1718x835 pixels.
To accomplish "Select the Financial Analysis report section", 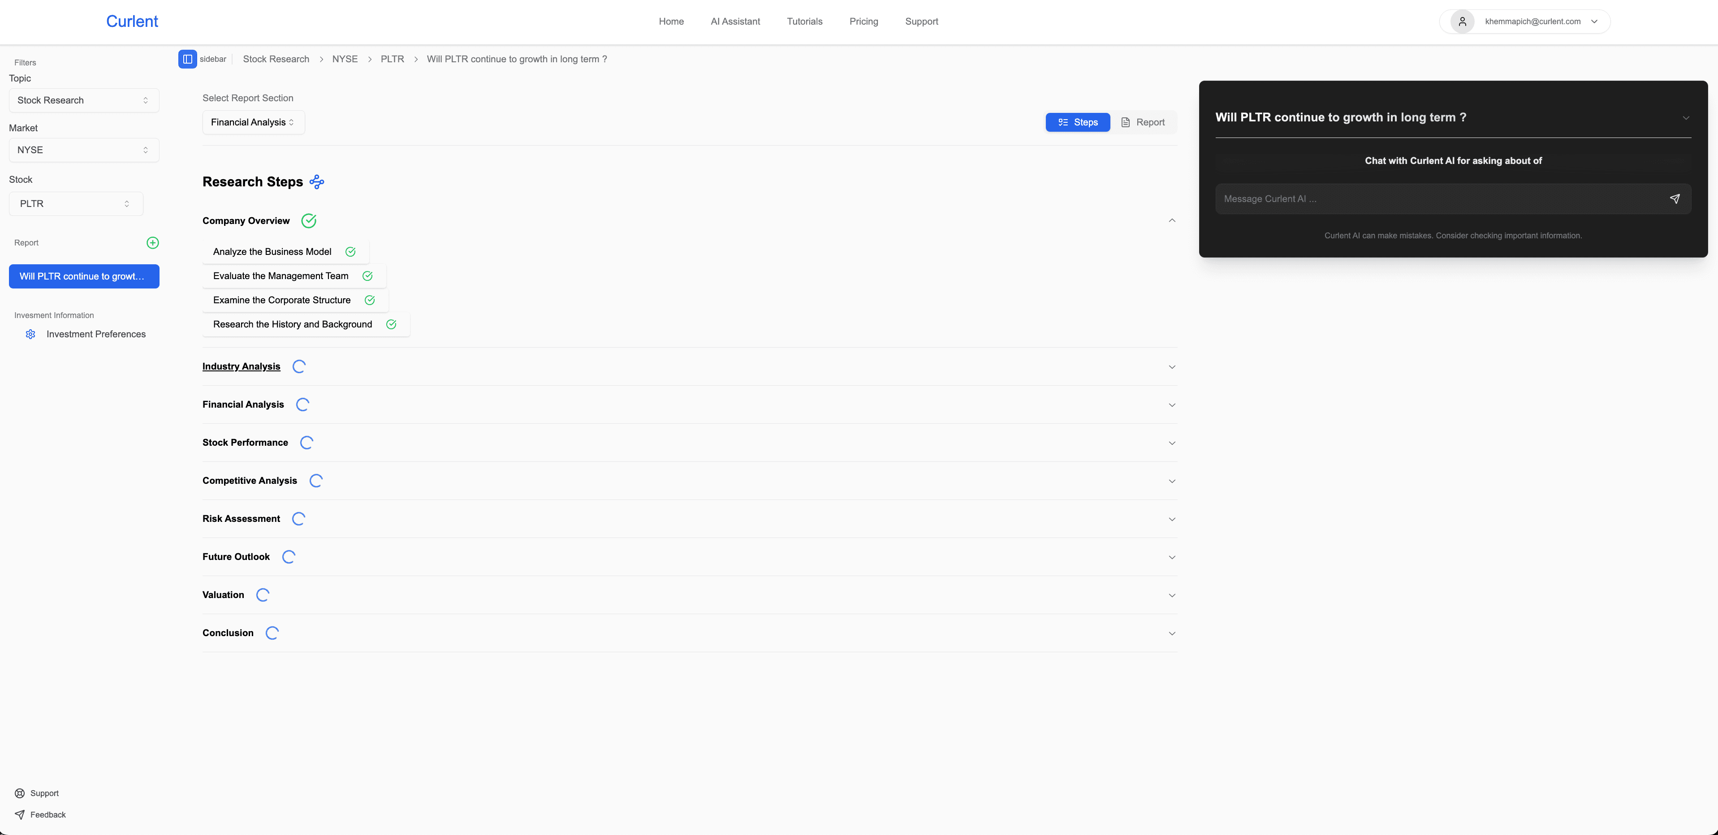I will 253,122.
